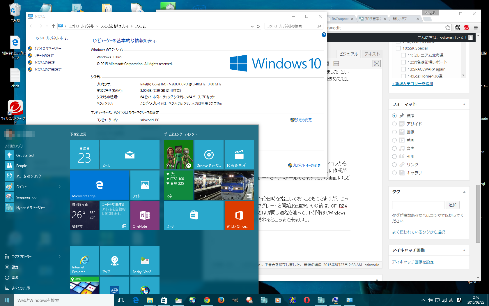489x306 pixels.
Task: Open the Groove Music tile
Action: point(209,155)
